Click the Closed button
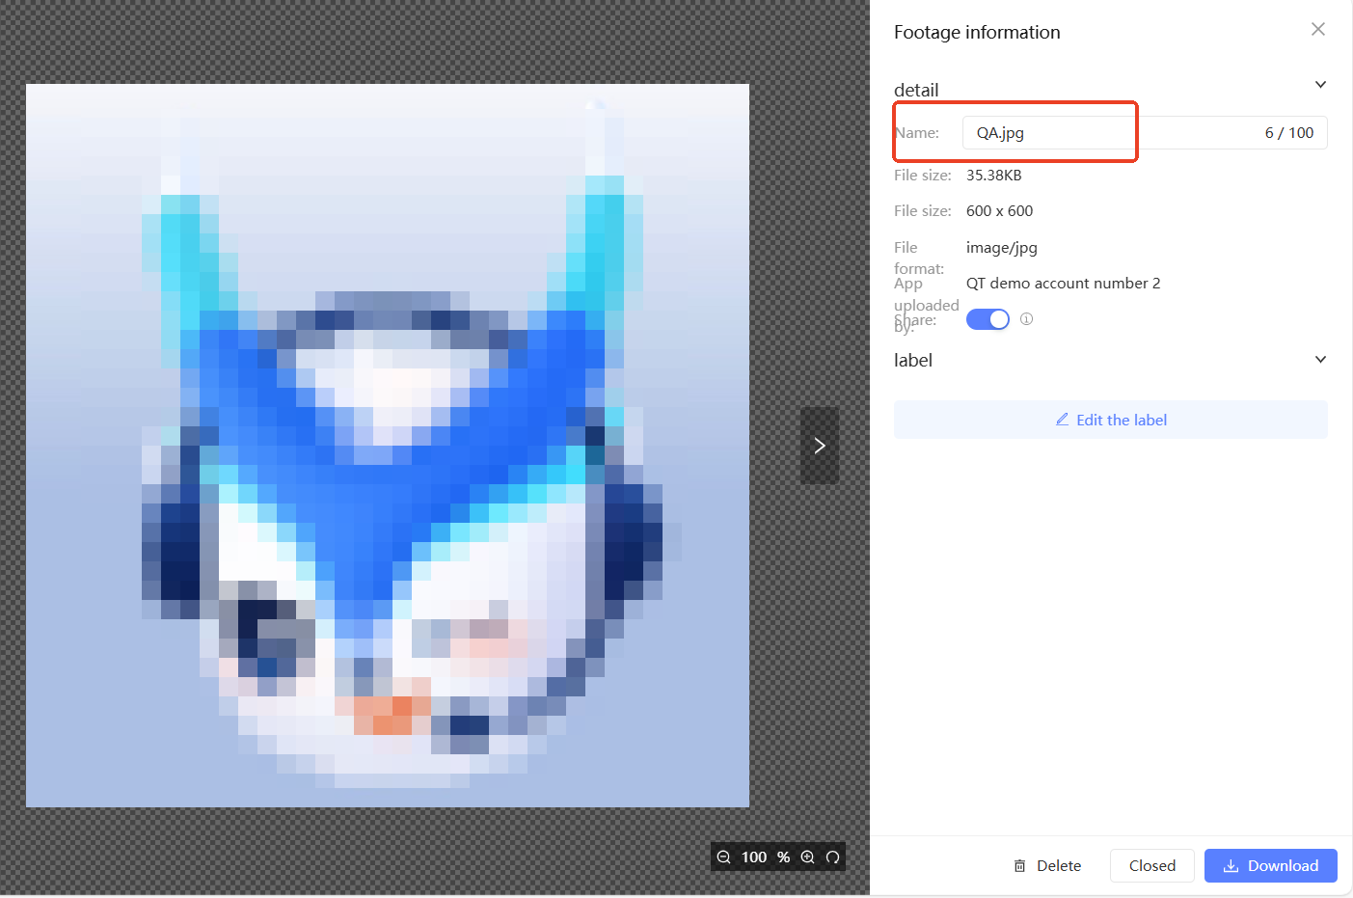 click(x=1152, y=866)
